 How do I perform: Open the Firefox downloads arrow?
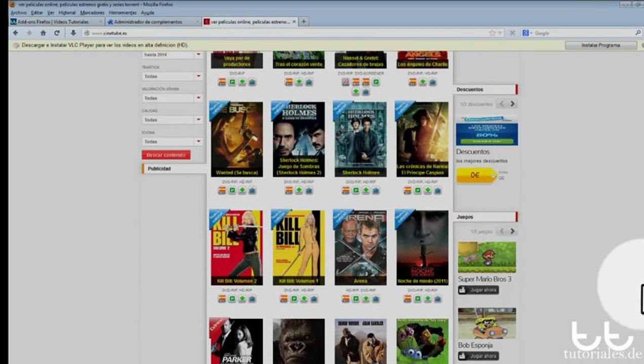click(x=73, y=33)
